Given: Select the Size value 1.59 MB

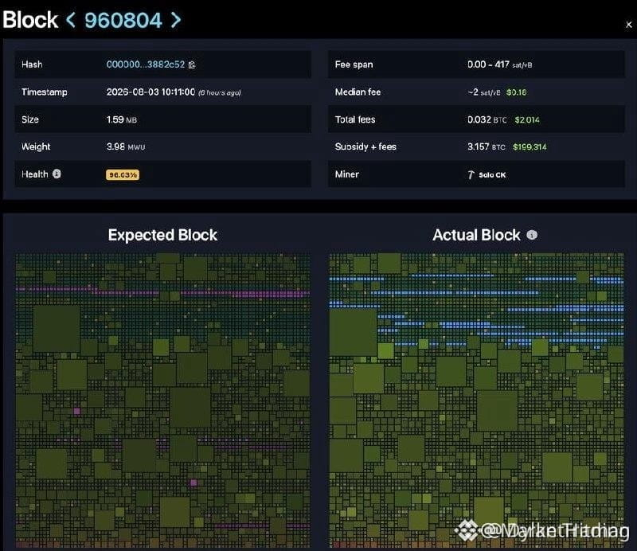Looking at the screenshot, I should [x=122, y=119].
